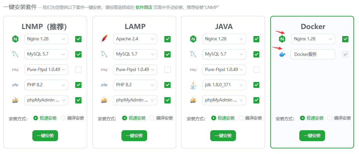
Task: Click the phpMyAdmin sailboat icon in JAVA
Action: (x=193, y=100)
